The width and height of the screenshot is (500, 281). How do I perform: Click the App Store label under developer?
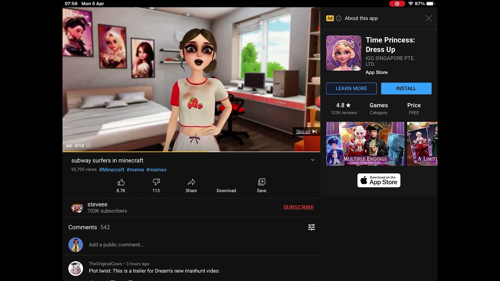[377, 73]
